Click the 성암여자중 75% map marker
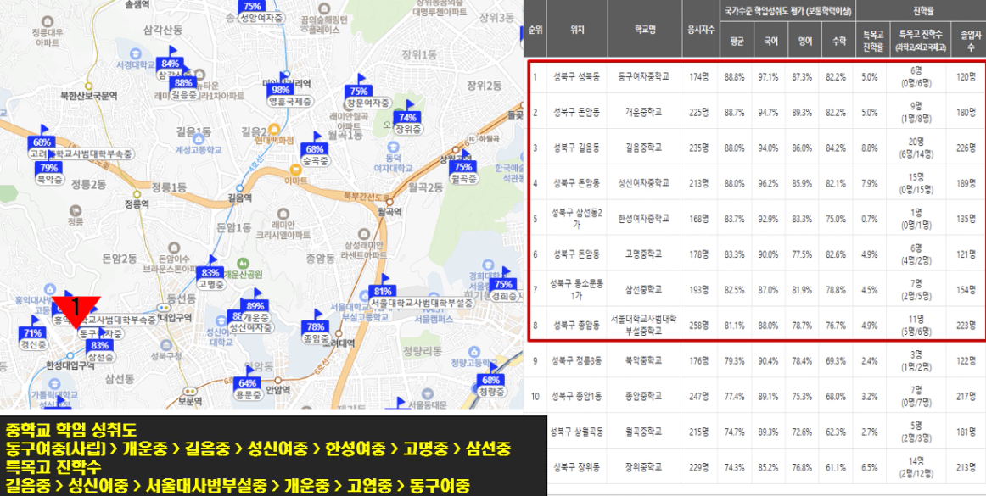Screen dimensions: 986x496 pyautogui.click(x=250, y=6)
